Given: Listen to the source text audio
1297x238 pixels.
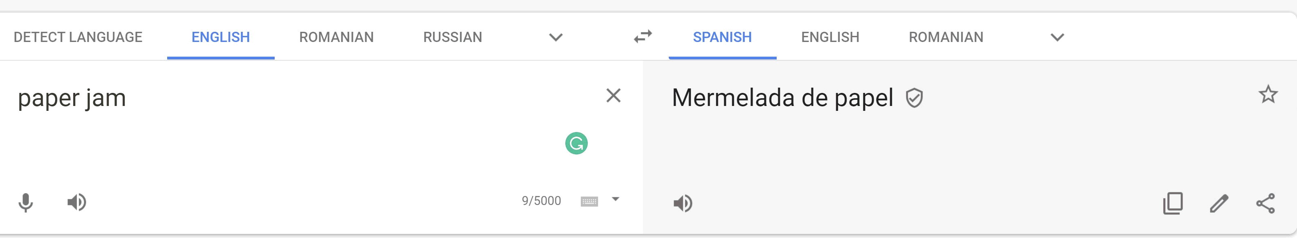Looking at the screenshot, I should pos(76,203).
